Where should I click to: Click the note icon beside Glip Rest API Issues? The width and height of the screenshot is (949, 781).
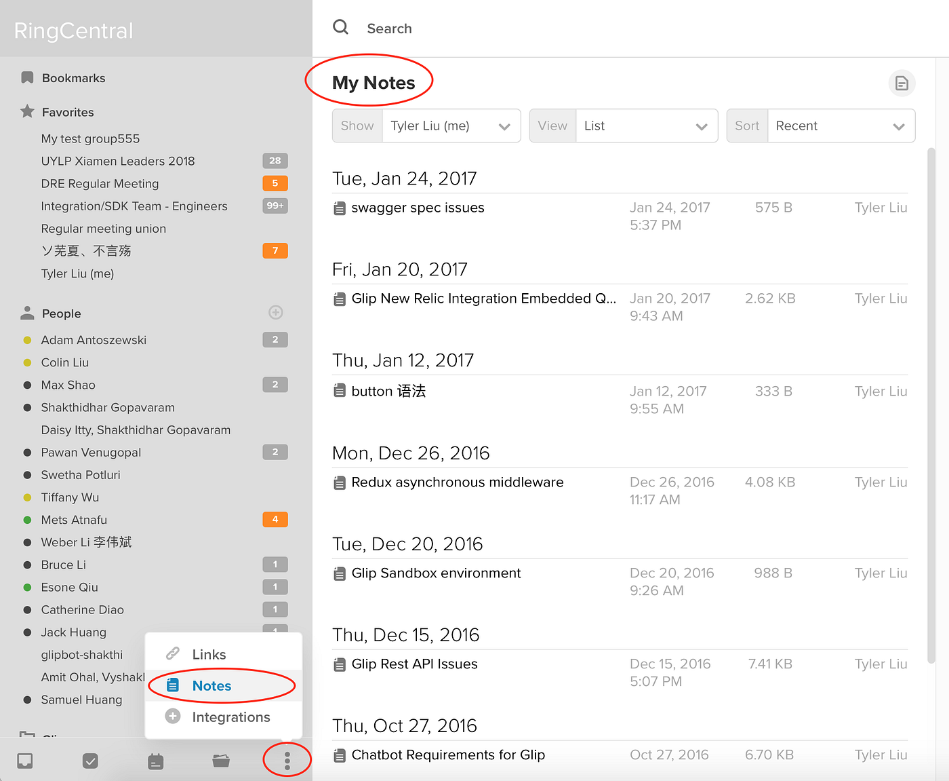340,665
